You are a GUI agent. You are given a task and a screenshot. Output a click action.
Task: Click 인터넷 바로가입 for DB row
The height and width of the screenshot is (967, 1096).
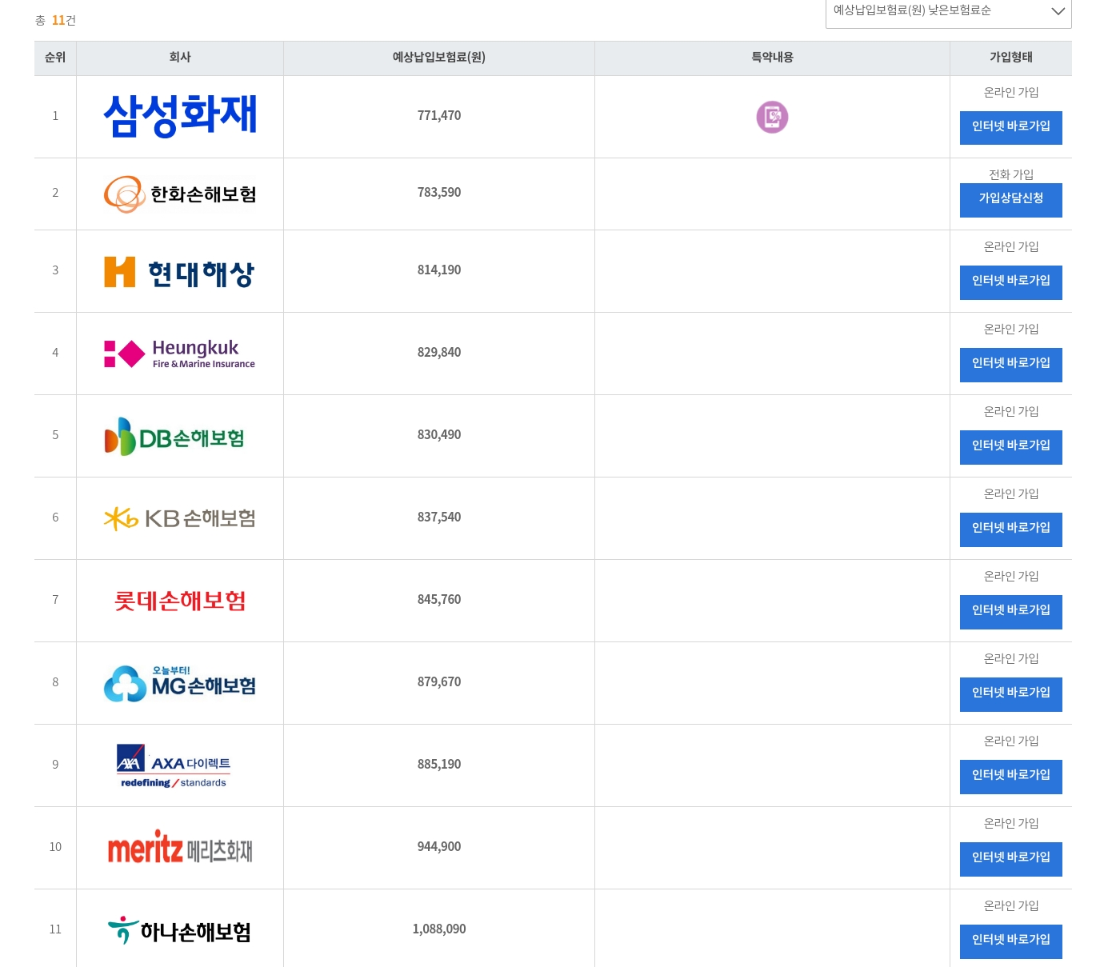coord(1011,446)
